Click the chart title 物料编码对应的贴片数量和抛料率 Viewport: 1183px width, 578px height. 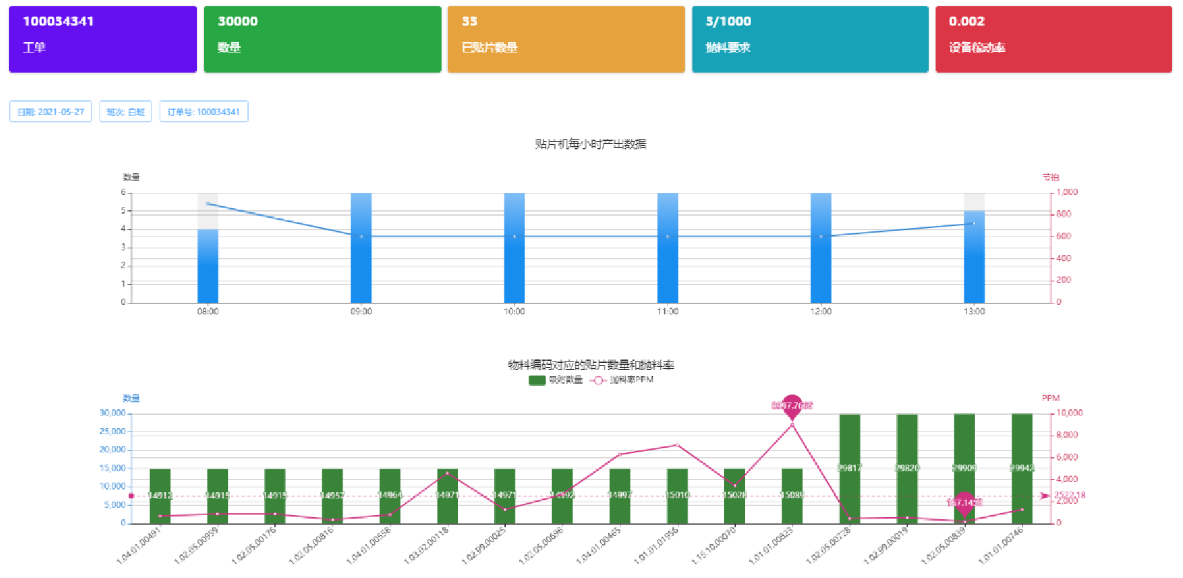591,364
